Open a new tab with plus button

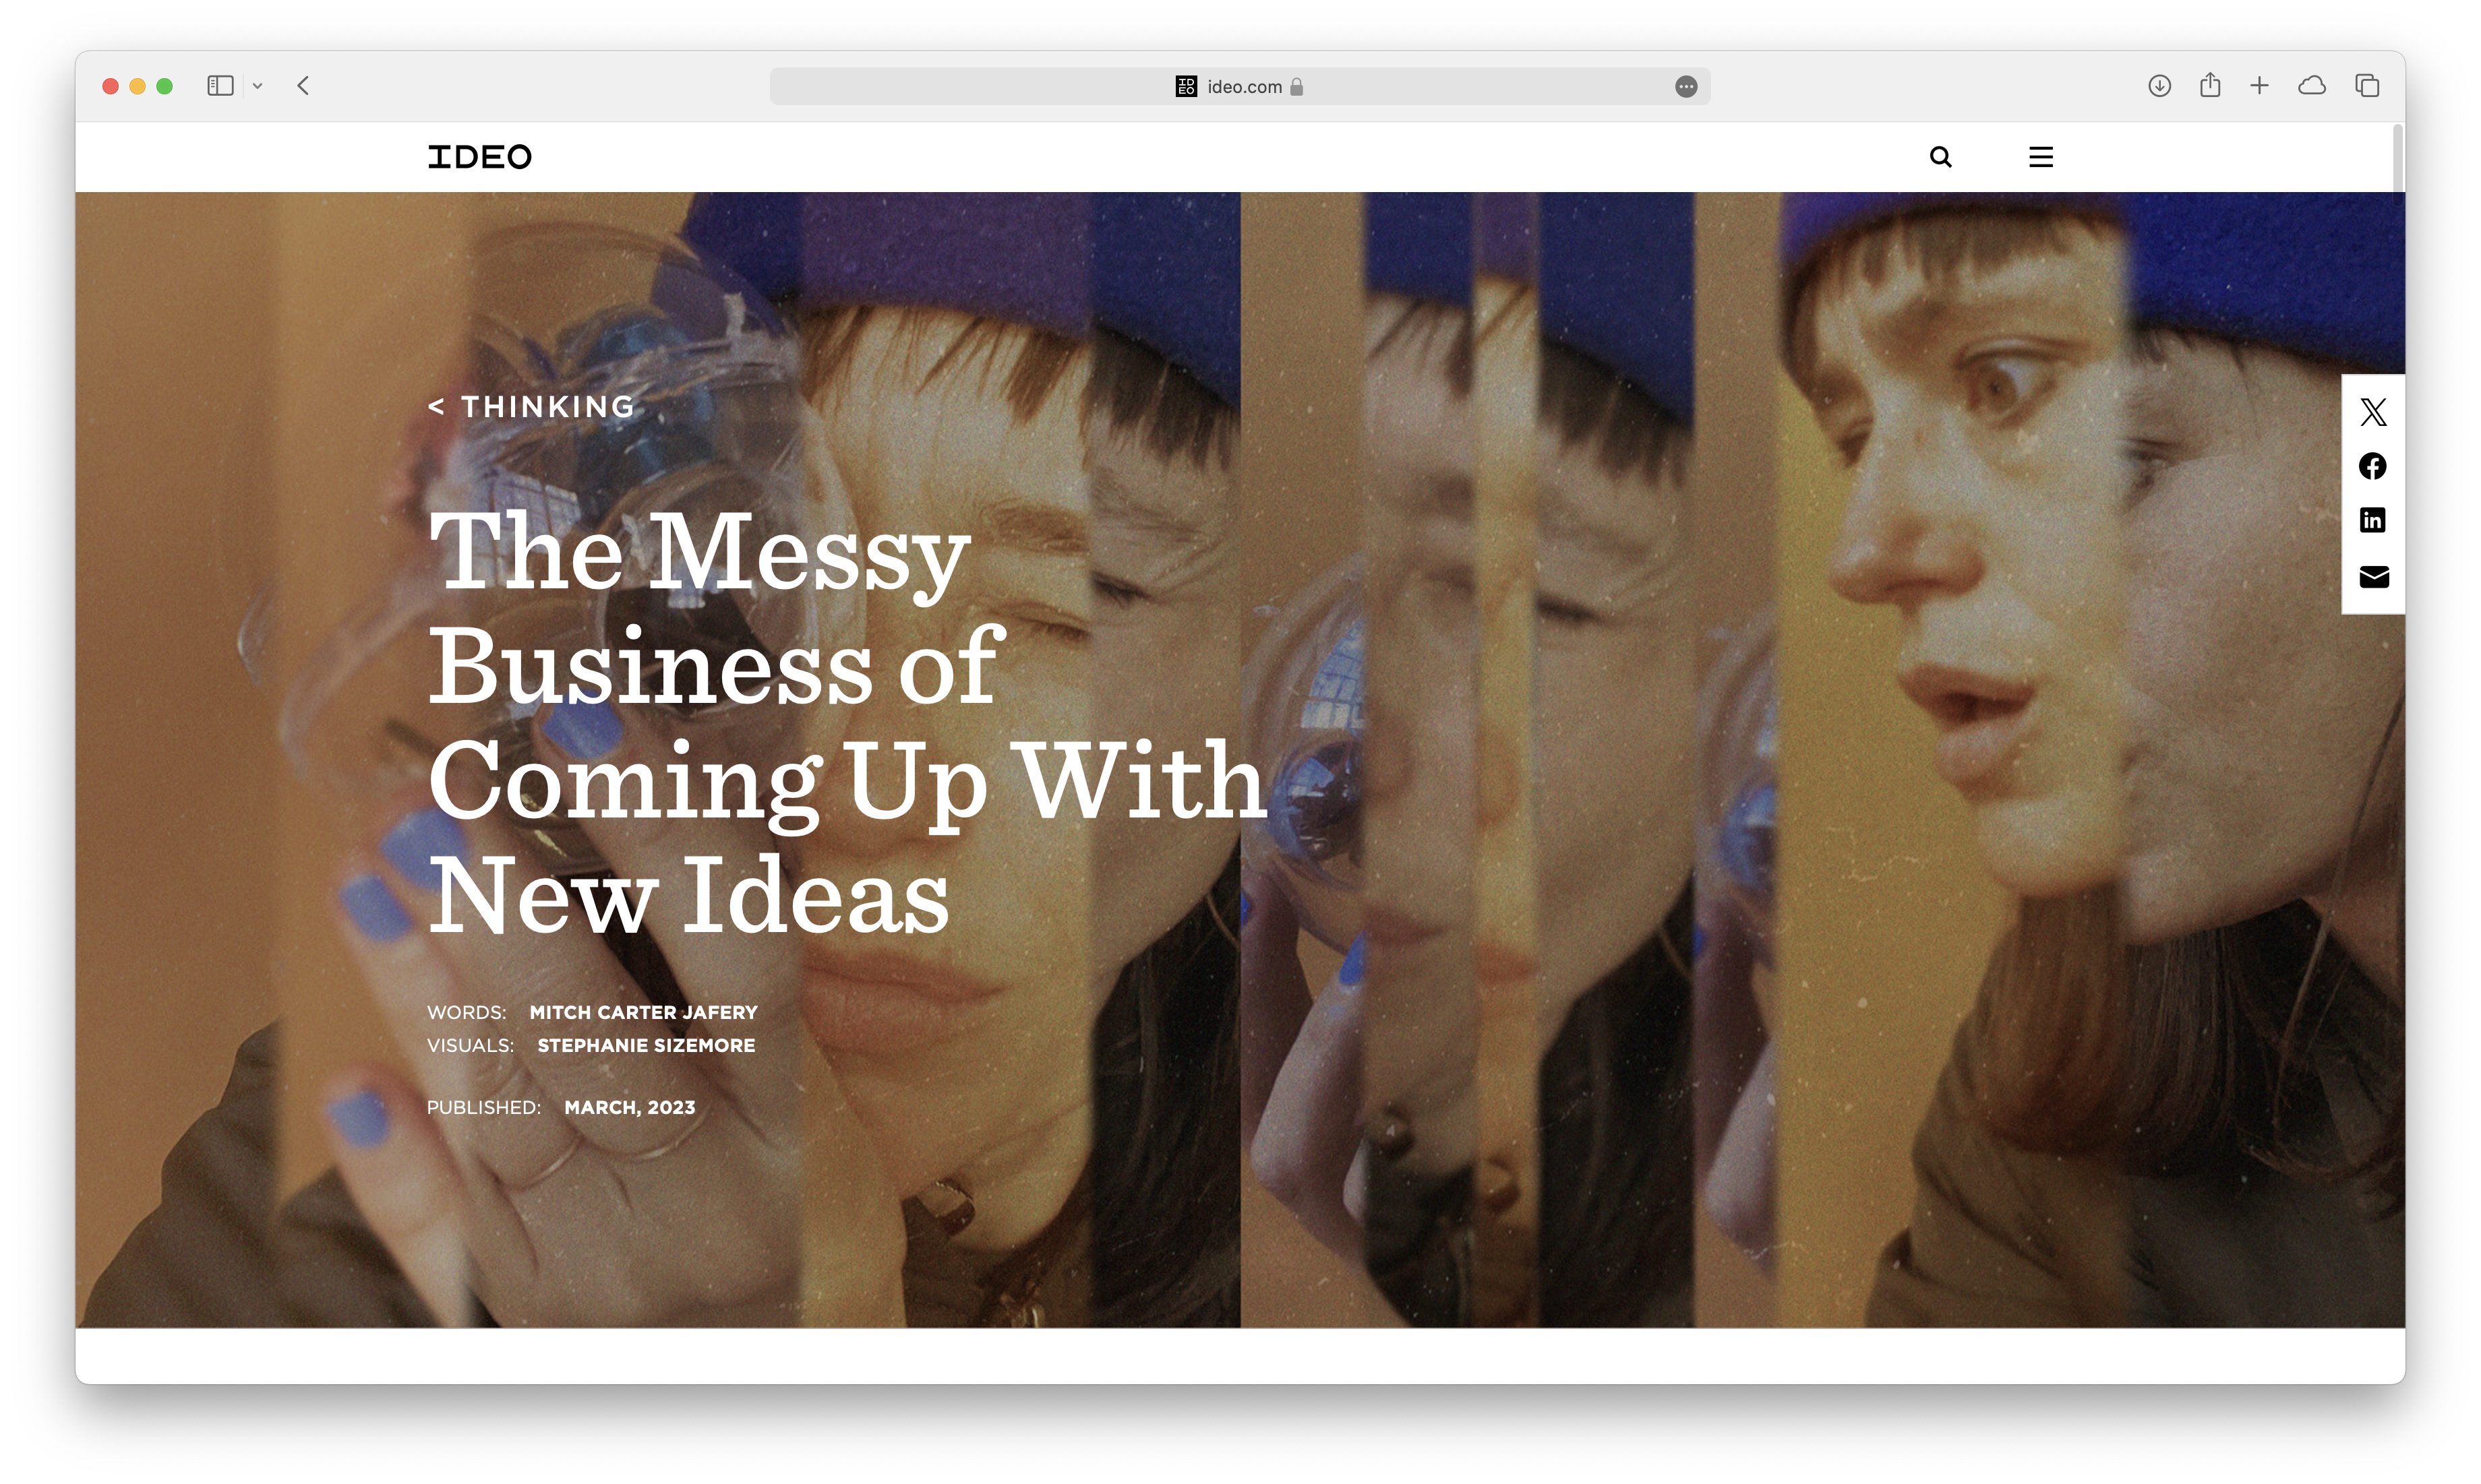(2260, 86)
